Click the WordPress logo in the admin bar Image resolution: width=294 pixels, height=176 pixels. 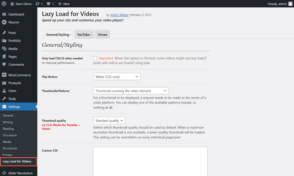pos(4,4)
